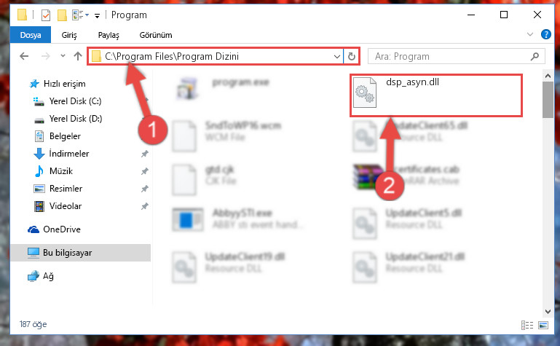The width and height of the screenshot is (560, 346).
Task: Expand the ribbon with the chevron
Action: click(x=530, y=34)
